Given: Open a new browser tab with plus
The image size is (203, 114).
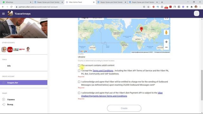Looking at the screenshot, I should (x=162, y=2).
